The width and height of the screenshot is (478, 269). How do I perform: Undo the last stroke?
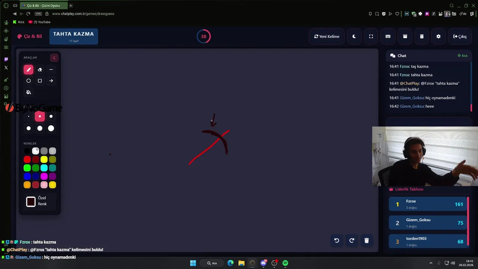coord(336,241)
